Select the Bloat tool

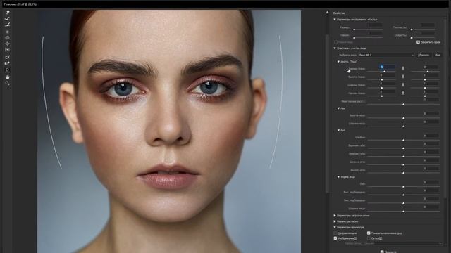tap(8, 44)
